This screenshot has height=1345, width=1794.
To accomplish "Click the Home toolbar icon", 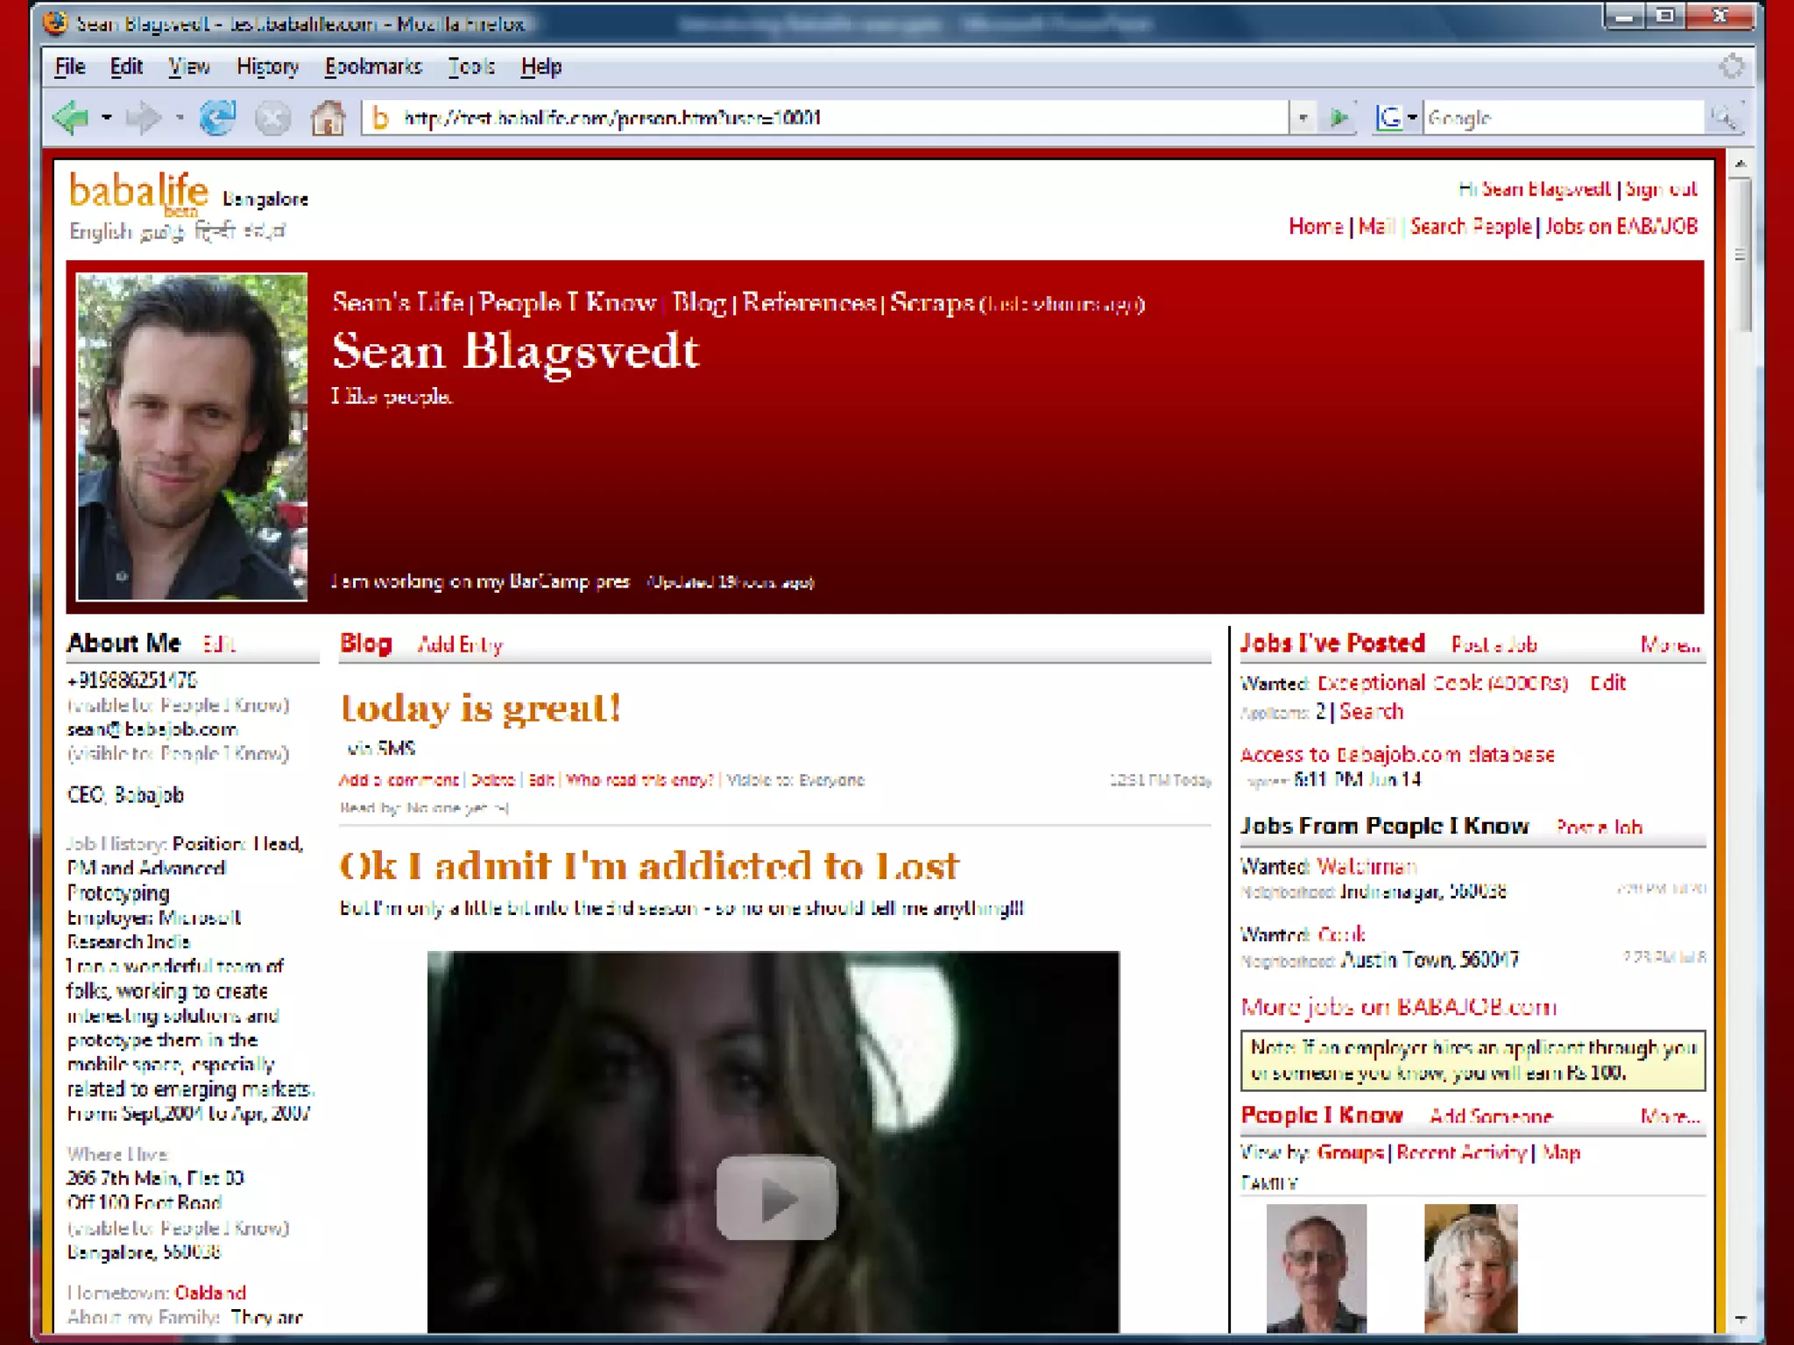I will click(328, 117).
